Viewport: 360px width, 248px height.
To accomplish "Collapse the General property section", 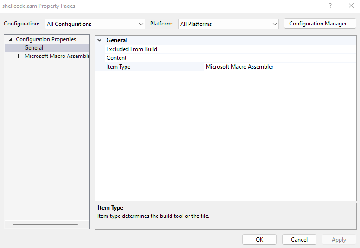I will click(100, 40).
